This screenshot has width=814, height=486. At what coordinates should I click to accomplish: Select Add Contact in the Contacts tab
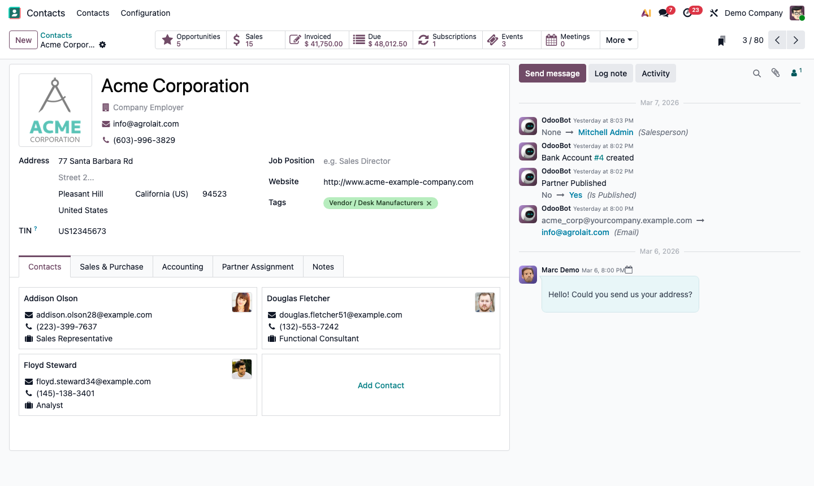(380, 385)
